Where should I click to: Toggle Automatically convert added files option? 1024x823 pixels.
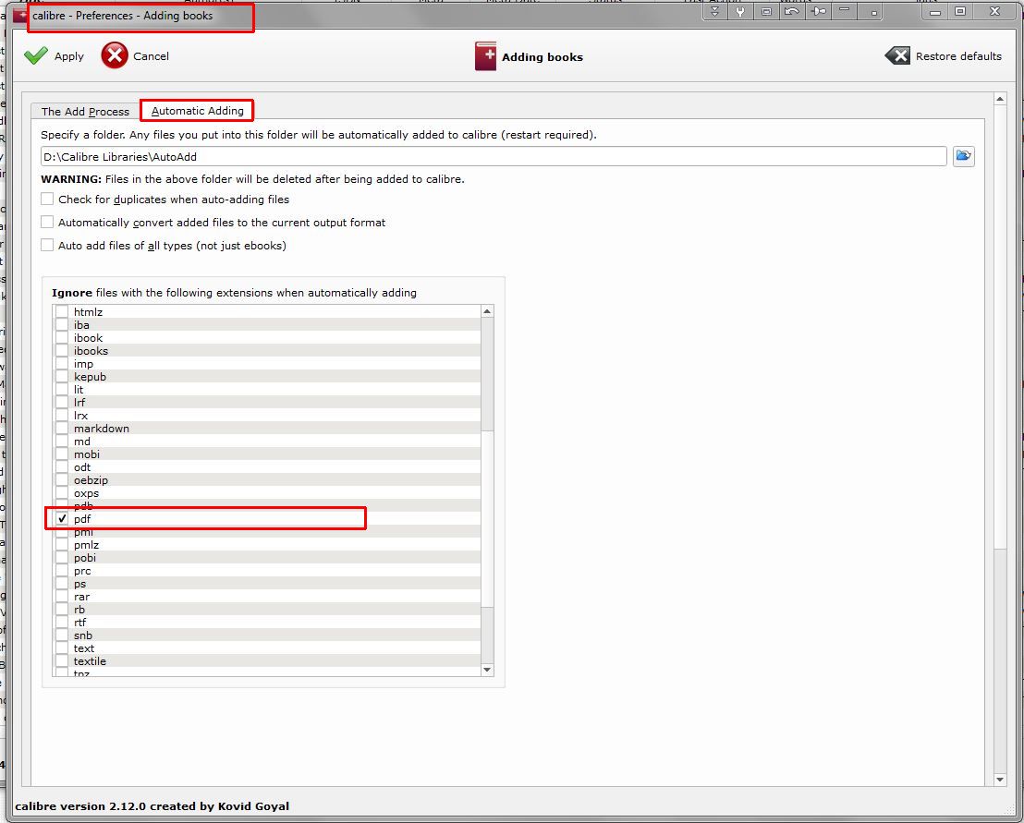[47, 222]
